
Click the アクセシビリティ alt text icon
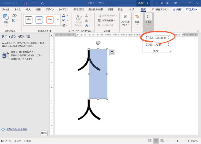coord(126,20)
